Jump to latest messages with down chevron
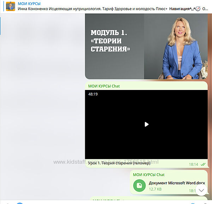 tap(201, 190)
